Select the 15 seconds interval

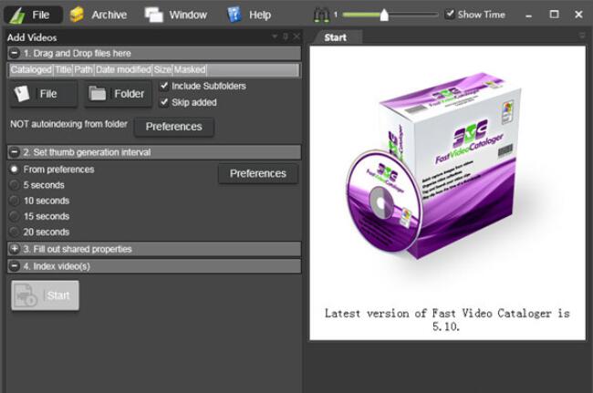pos(15,216)
